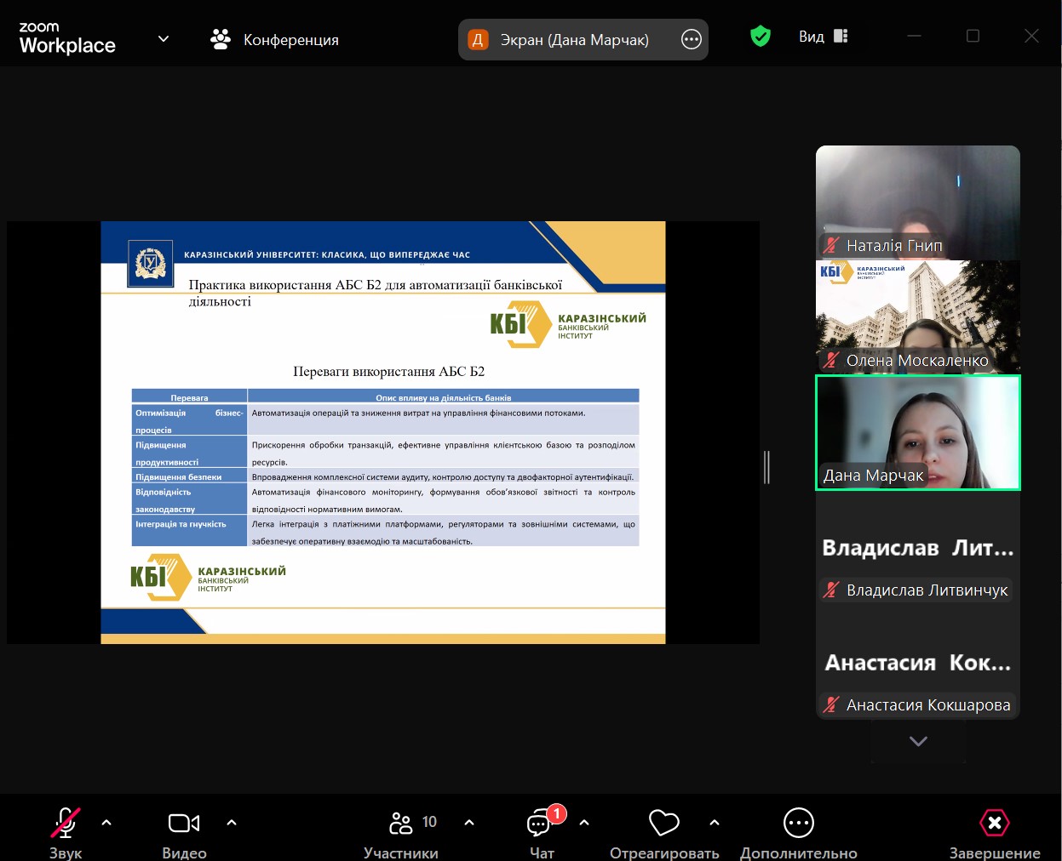Click table cell 'Оптимізація бізнес-процесів'
Screen dimensions: 1062x861
click(189, 420)
